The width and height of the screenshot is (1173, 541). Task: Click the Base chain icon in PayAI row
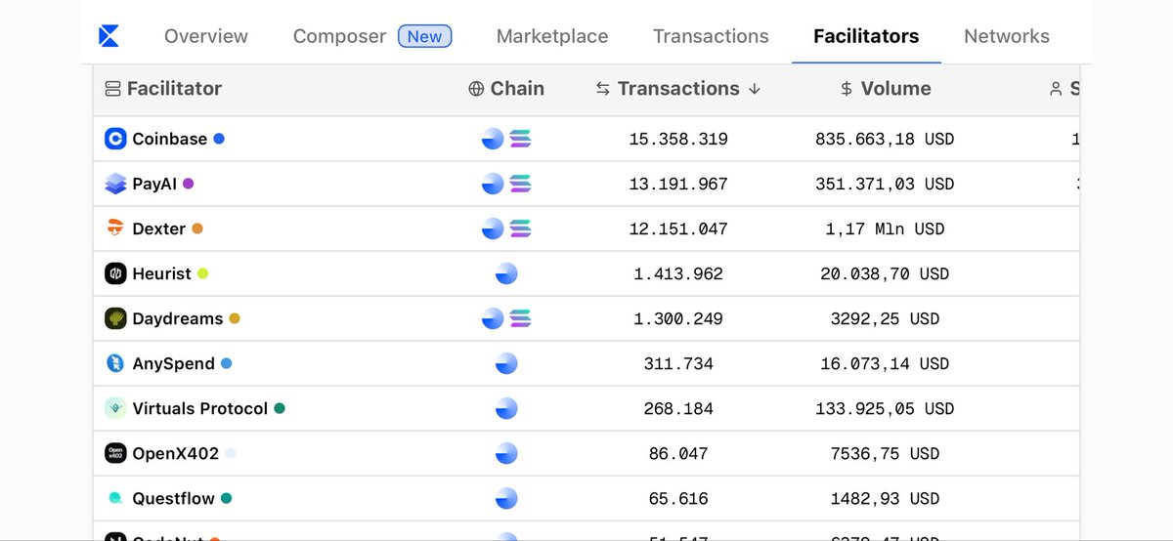click(493, 184)
